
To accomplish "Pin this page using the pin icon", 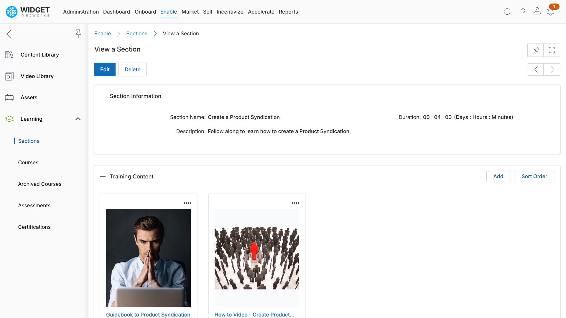I will tap(537, 50).
